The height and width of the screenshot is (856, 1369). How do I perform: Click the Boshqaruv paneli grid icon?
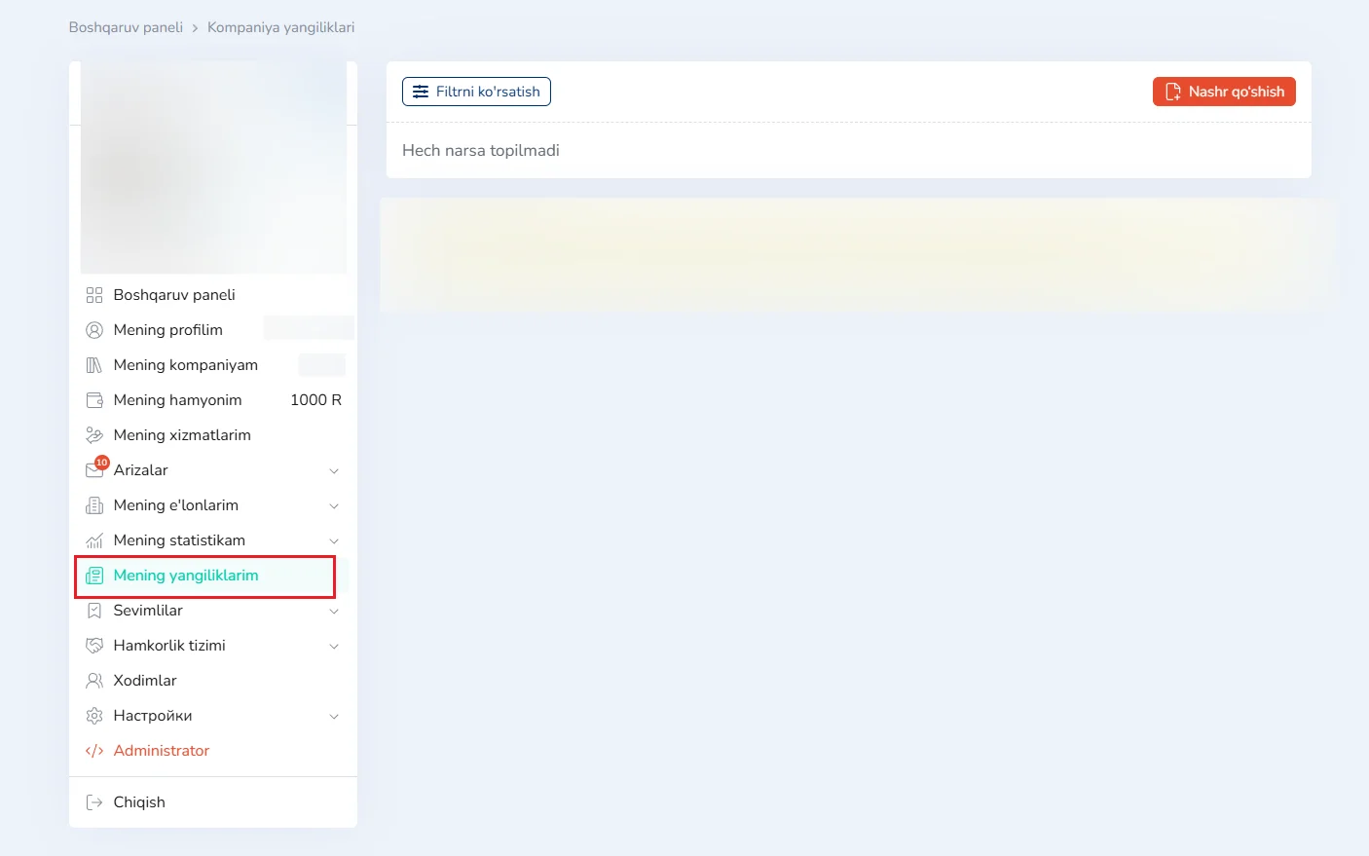click(x=94, y=295)
